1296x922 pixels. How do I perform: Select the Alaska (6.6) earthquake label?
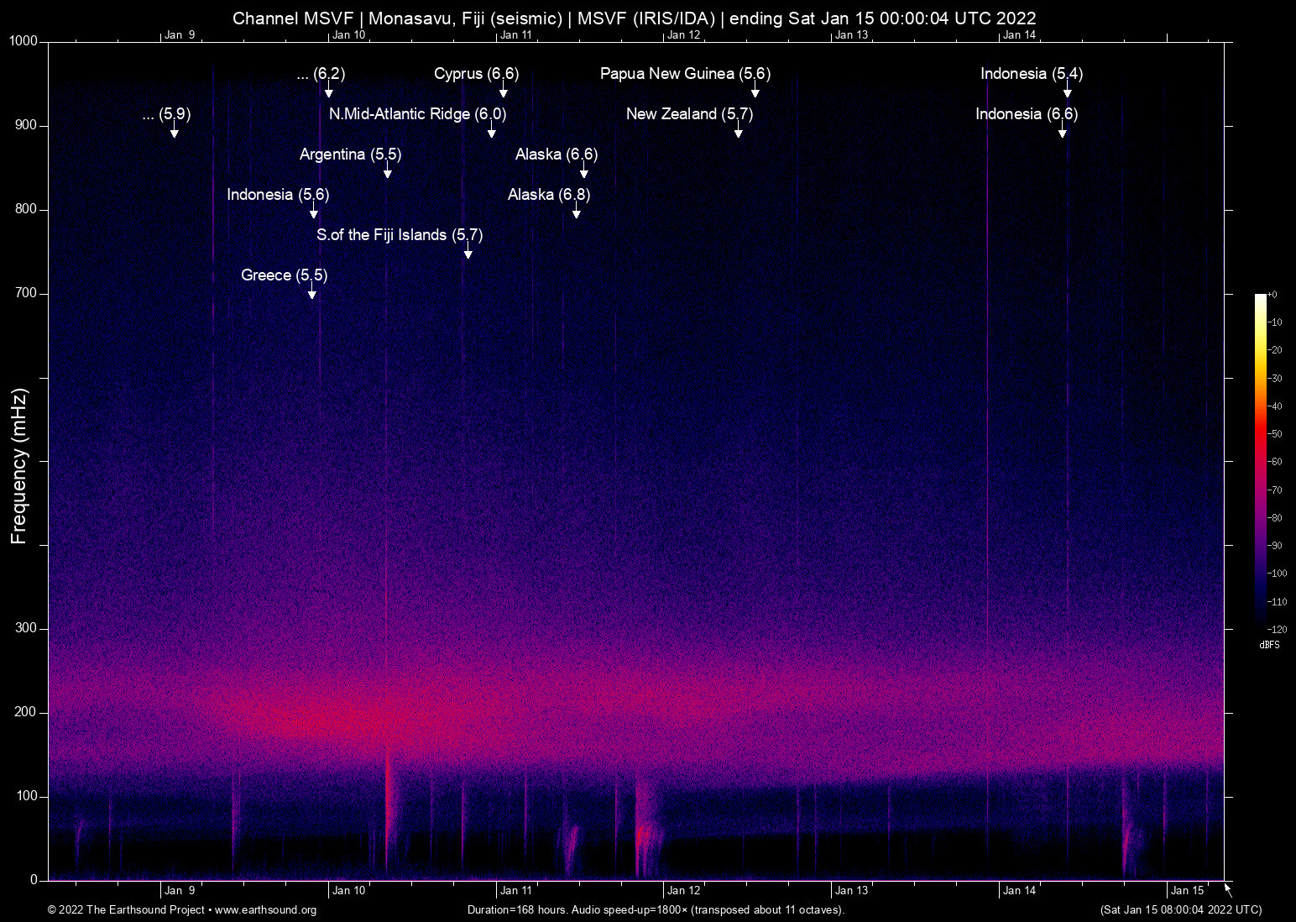point(557,155)
